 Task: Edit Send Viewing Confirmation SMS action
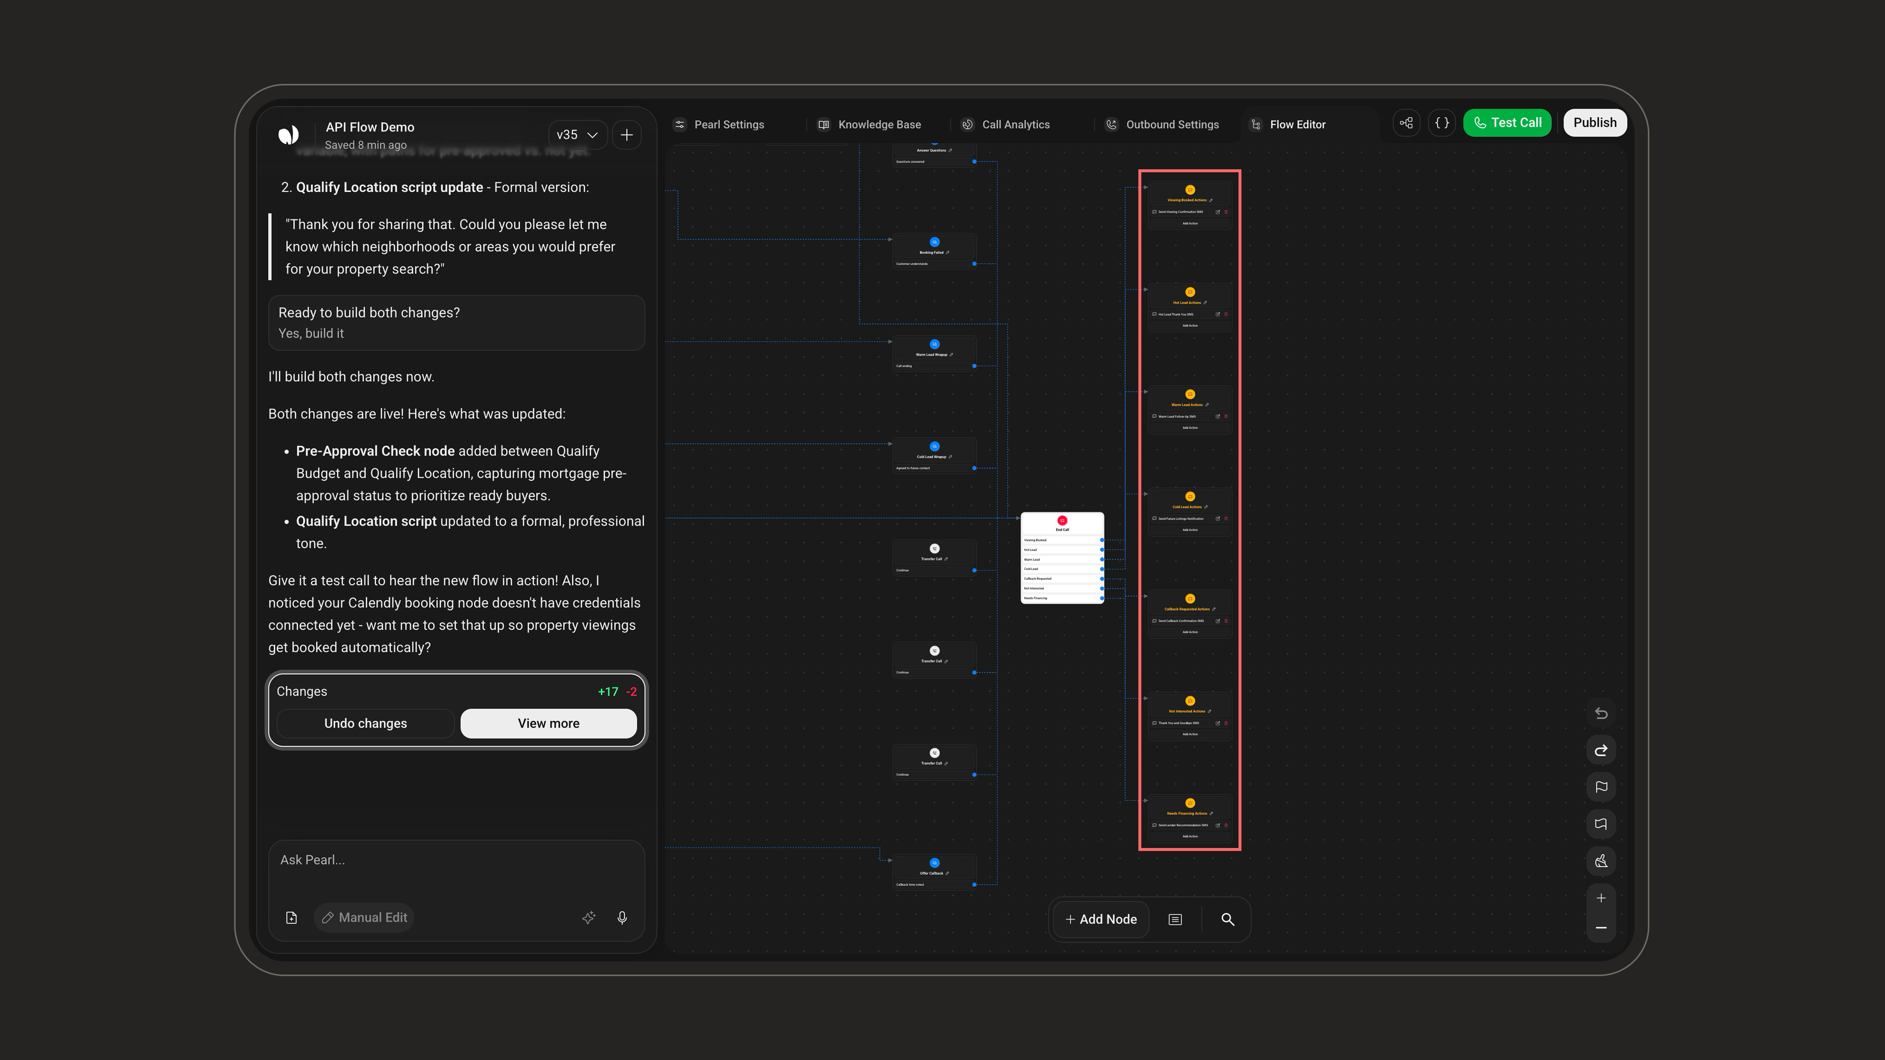(x=1218, y=212)
